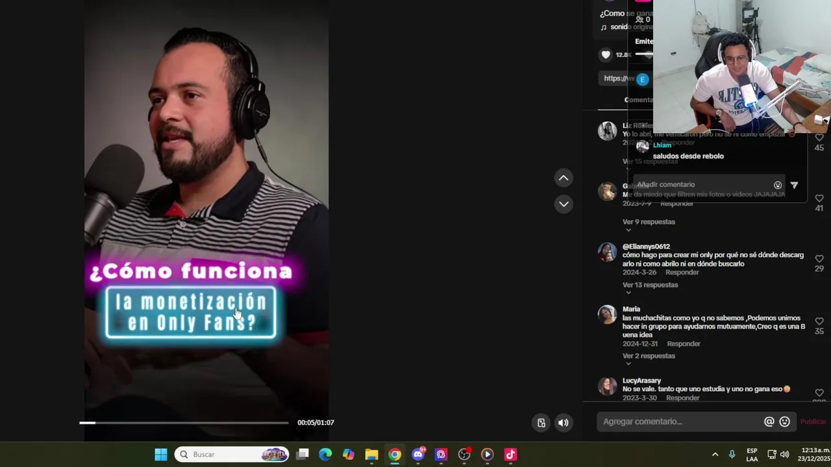Image resolution: width=831 pixels, height=467 pixels.
Task: Click the chevron under Ver 13 respuestas
Action: (628, 293)
